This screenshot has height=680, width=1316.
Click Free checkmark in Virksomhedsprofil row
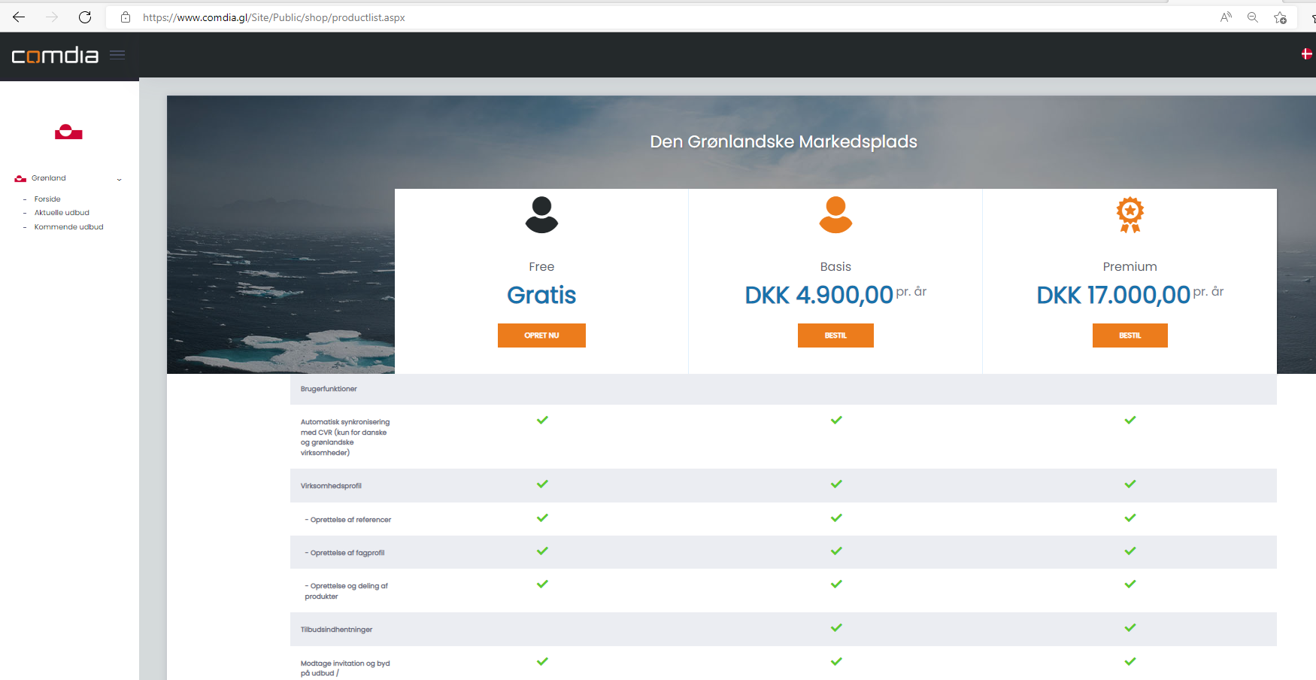click(x=542, y=484)
